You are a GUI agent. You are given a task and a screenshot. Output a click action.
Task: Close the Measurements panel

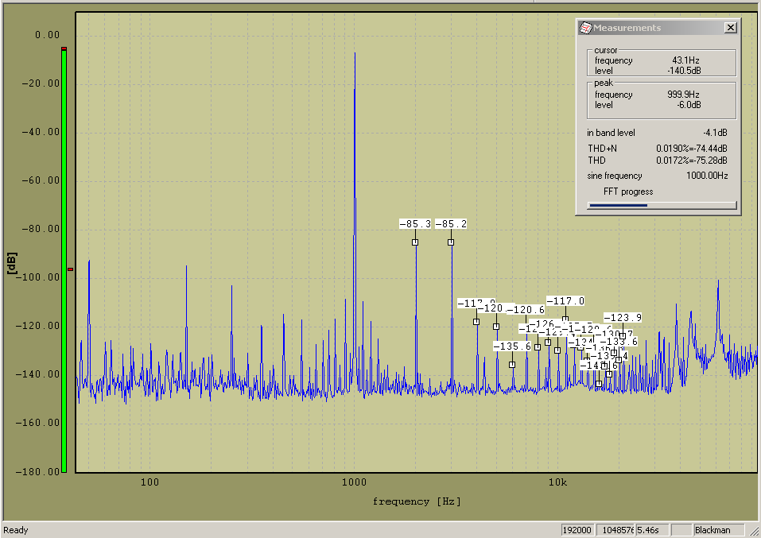730,28
